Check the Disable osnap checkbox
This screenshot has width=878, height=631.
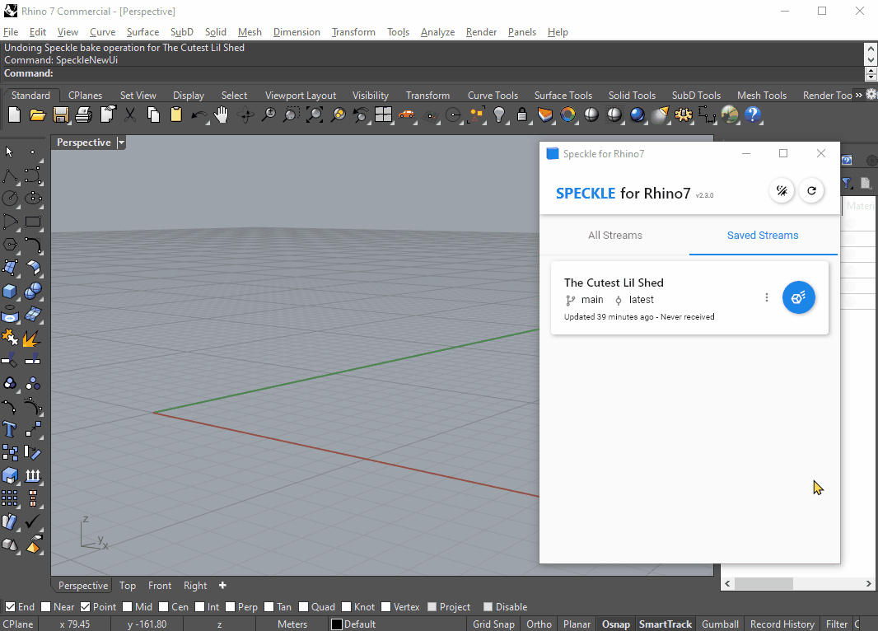[x=488, y=607]
